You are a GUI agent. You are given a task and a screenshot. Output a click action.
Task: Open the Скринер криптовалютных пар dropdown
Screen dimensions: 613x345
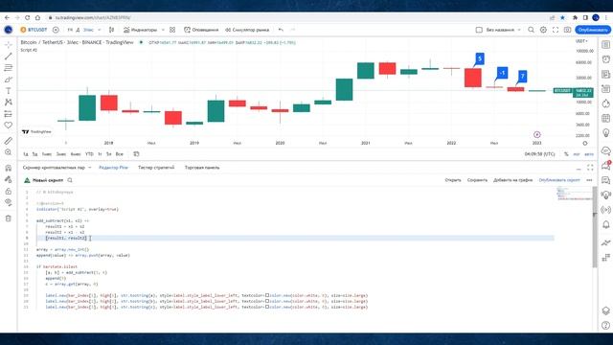57,168
